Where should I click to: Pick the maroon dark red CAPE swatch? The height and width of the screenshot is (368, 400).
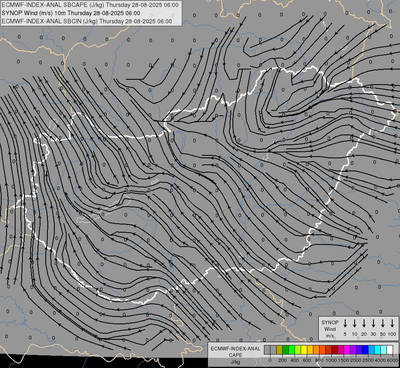pyautogui.click(x=335, y=350)
